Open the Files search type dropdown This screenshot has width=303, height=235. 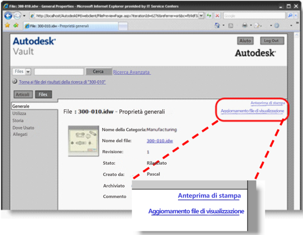22,72
